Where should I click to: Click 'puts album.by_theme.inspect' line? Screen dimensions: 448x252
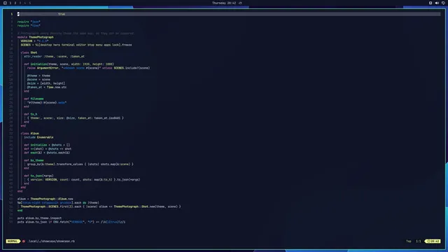pos(39,218)
